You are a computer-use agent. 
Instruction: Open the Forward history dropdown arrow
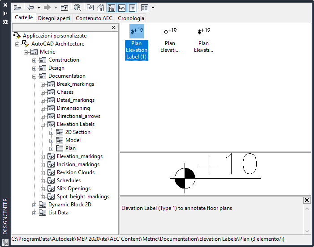click(56, 8)
